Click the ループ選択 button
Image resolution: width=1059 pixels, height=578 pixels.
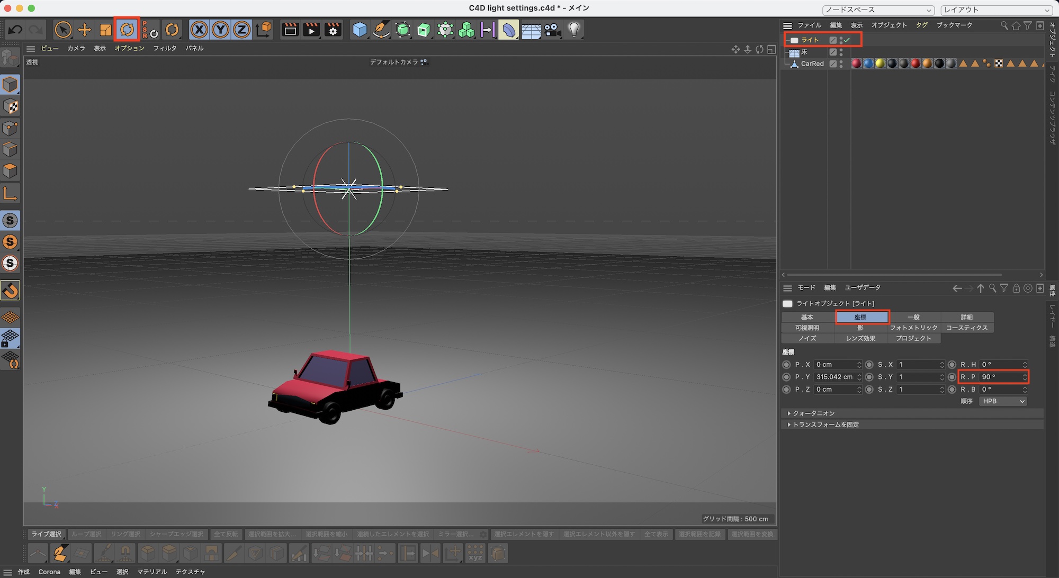point(86,534)
